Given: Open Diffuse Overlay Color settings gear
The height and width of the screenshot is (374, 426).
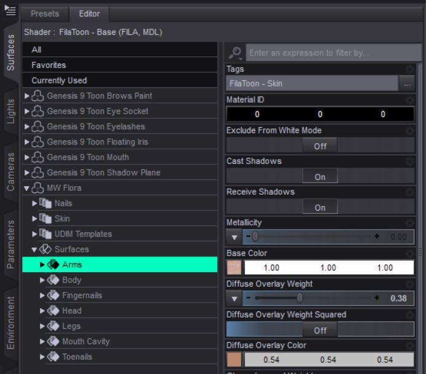Looking at the screenshot, I should (x=409, y=346).
